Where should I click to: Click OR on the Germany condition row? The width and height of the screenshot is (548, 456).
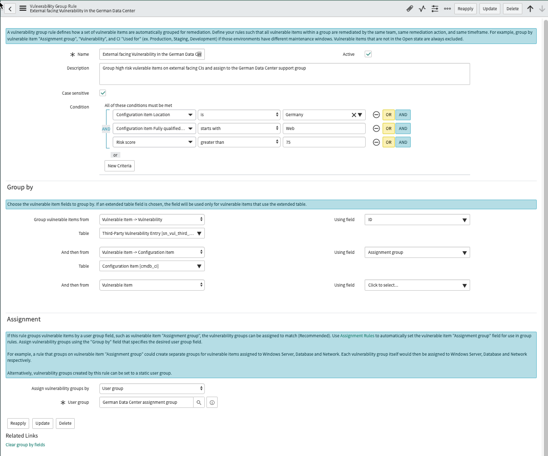pos(389,115)
